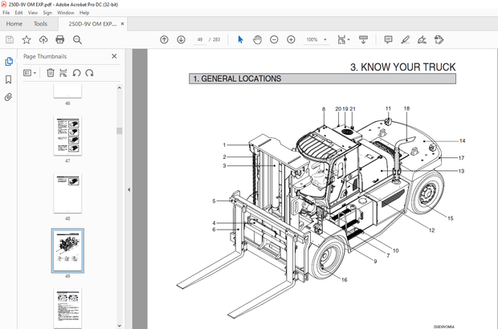The height and width of the screenshot is (329, 498).
Task: Close the Page Thumbnails panel
Action: 114,56
